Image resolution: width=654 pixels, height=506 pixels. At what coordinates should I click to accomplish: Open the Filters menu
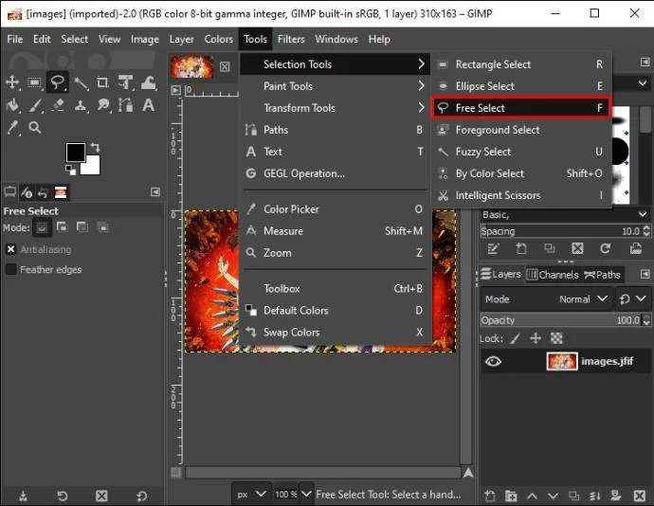(291, 39)
